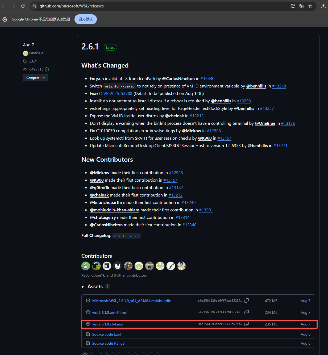Open pull request #13201

pyautogui.click(x=206, y=210)
